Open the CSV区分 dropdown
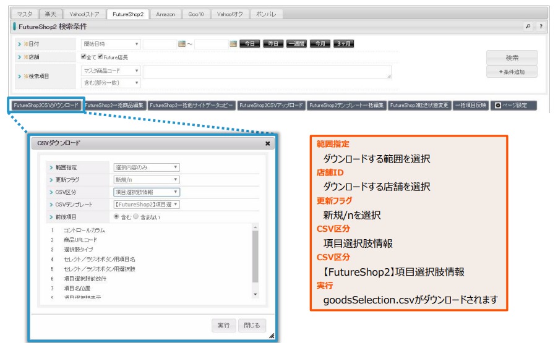 (x=147, y=192)
